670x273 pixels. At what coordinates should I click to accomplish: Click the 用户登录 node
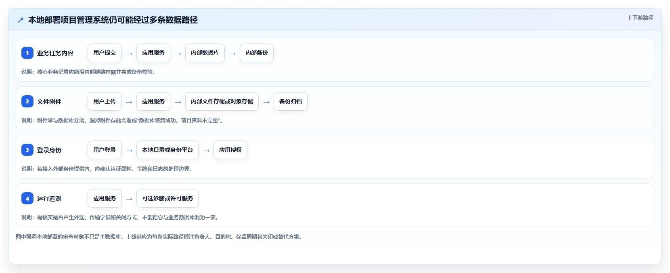point(105,150)
